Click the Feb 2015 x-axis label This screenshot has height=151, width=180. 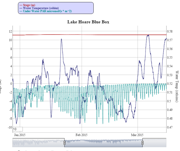coord(82,135)
